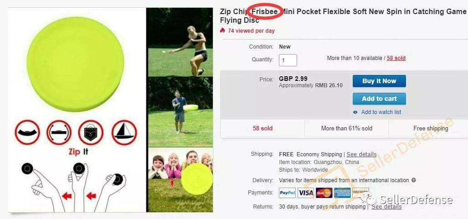This screenshot has width=468, height=219.
Task: Click the PayPal payment icon
Action: 287,193
